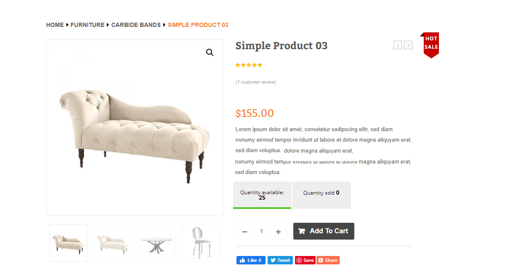The image size is (526, 277).
Task: Go to previous product arrow
Action: [x=398, y=45]
